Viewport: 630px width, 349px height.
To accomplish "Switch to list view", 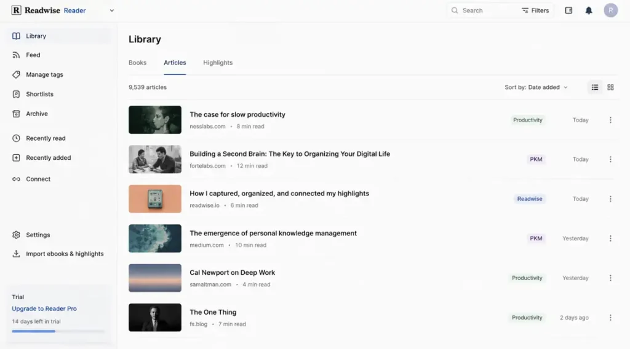I will 595,87.
